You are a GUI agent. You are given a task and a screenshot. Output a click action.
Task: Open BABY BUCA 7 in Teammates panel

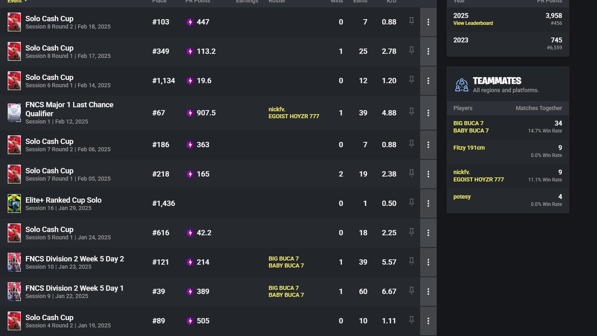471,131
